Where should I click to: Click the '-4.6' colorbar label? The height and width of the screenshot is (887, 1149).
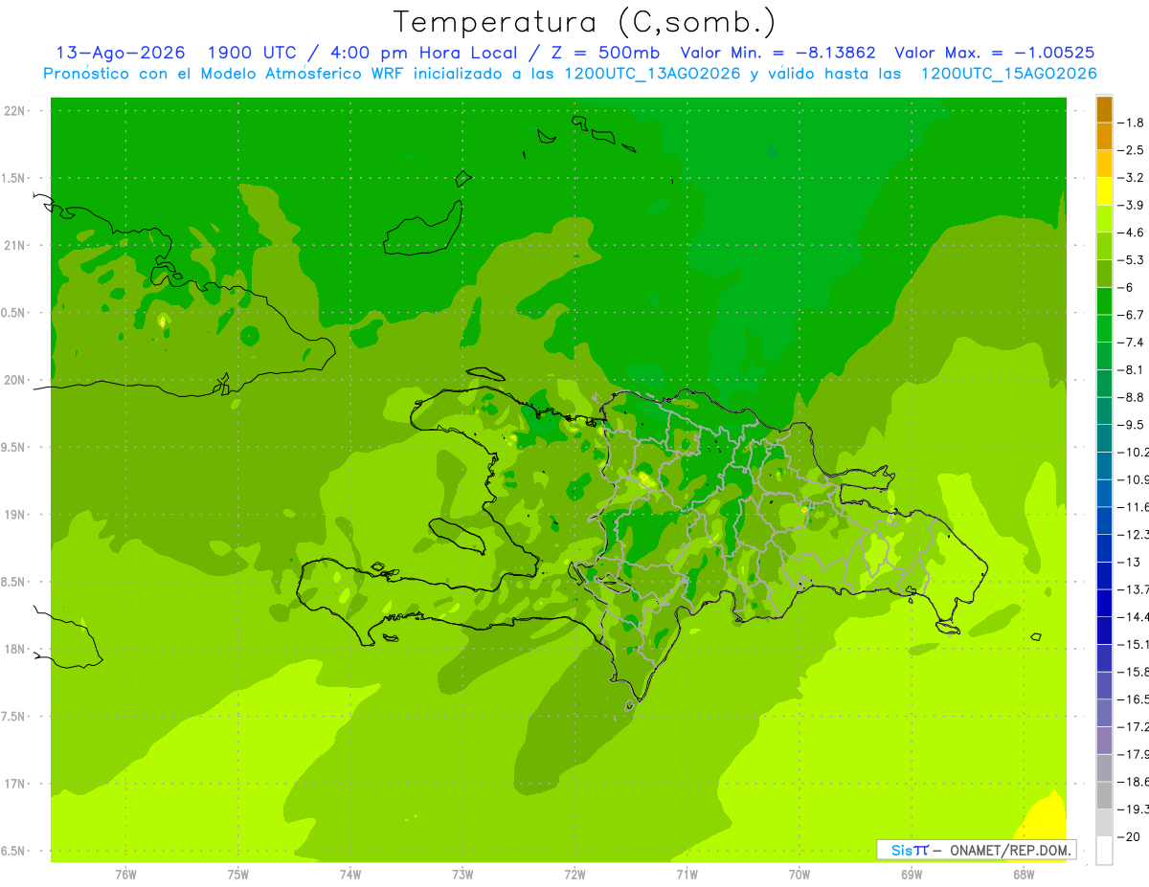(1131, 233)
